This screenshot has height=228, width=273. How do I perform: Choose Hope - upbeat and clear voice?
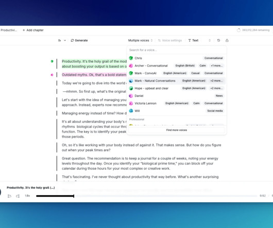(x=177, y=88)
